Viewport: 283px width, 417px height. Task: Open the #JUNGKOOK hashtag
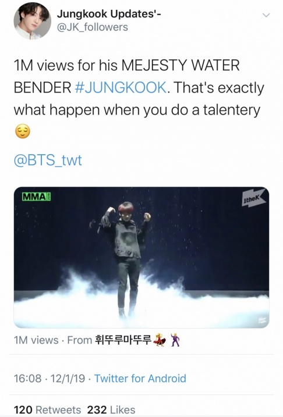[x=121, y=87]
